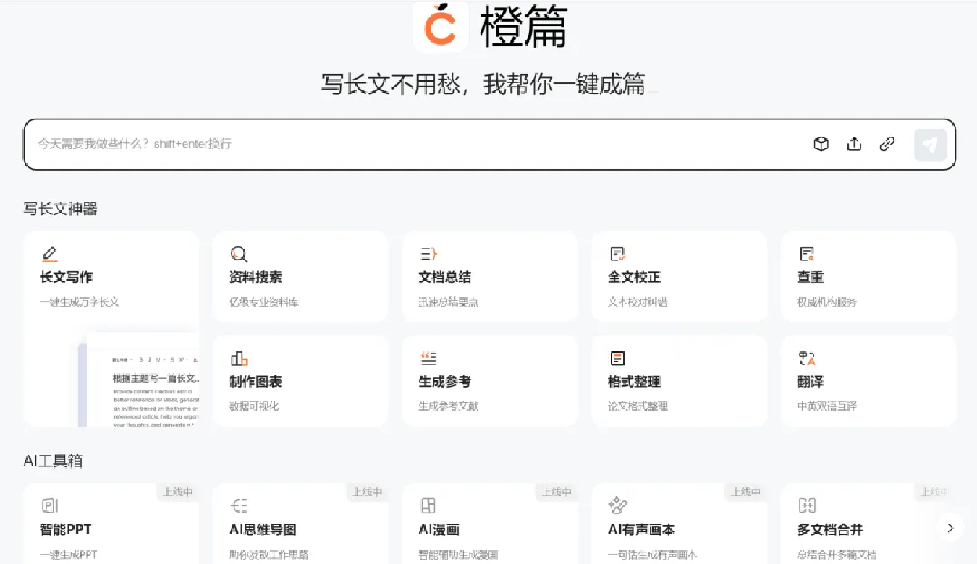Image resolution: width=977 pixels, height=564 pixels.
Task: Click the 文本校对纠错 description text
Action: (638, 302)
